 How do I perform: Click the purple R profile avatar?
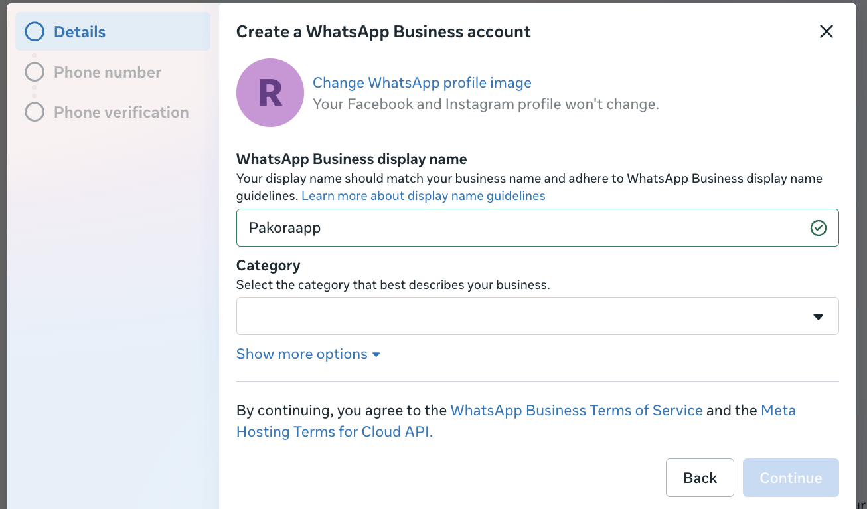tap(270, 92)
